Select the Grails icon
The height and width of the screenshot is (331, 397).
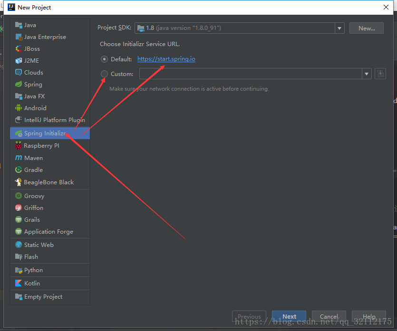[x=19, y=219]
